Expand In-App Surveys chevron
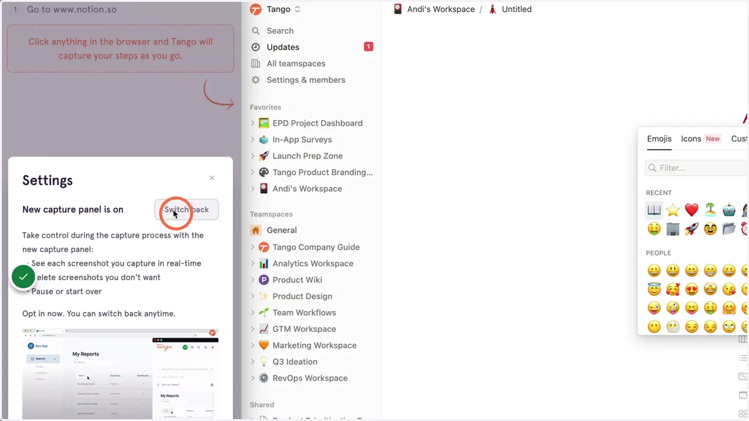The image size is (749, 421). tap(253, 140)
